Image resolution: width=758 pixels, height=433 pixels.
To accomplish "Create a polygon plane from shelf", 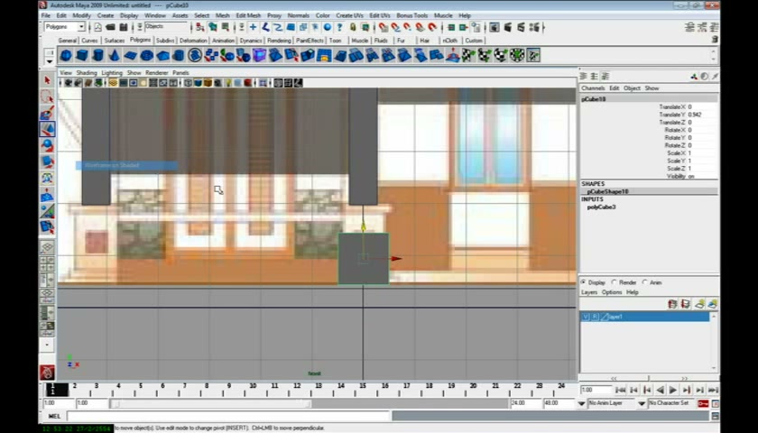I will (x=131, y=56).
